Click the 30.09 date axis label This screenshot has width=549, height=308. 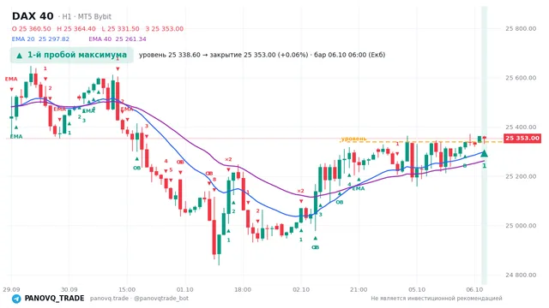69,289
